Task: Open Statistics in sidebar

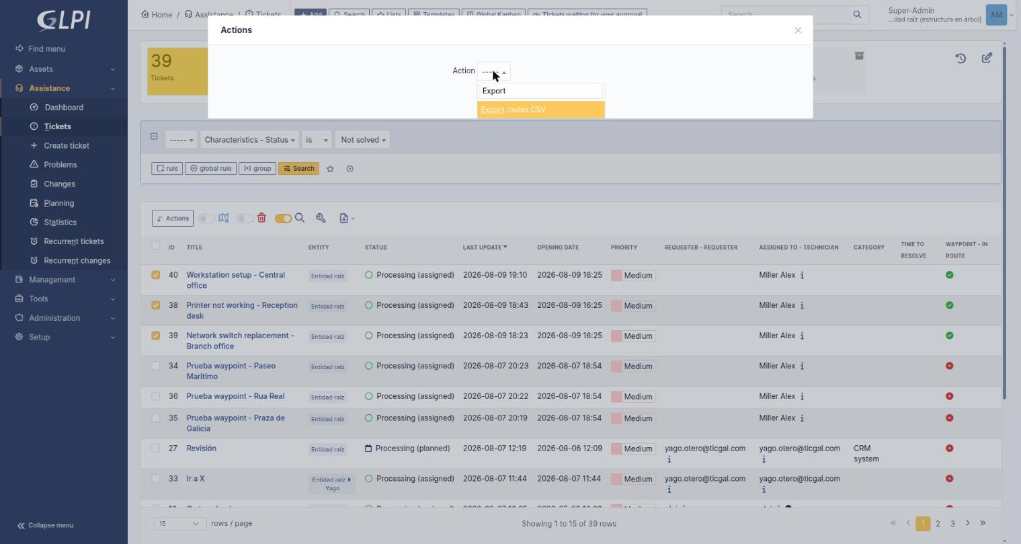Action: (x=60, y=223)
